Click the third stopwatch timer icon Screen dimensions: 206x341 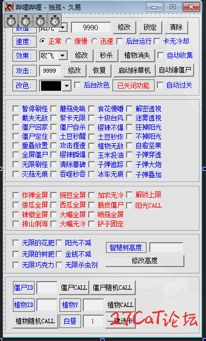[x=40, y=21]
